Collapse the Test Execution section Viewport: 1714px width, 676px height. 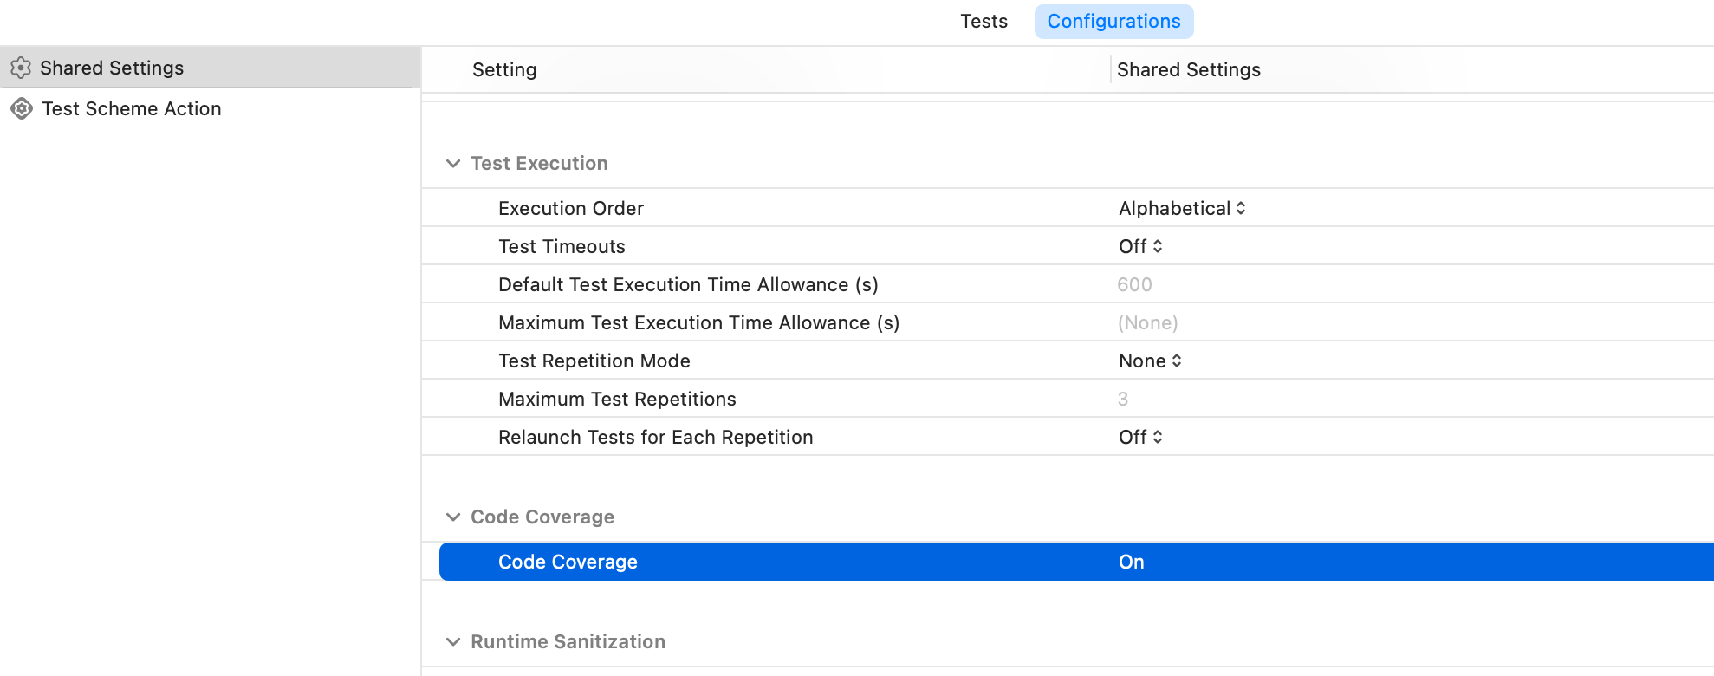[453, 164]
